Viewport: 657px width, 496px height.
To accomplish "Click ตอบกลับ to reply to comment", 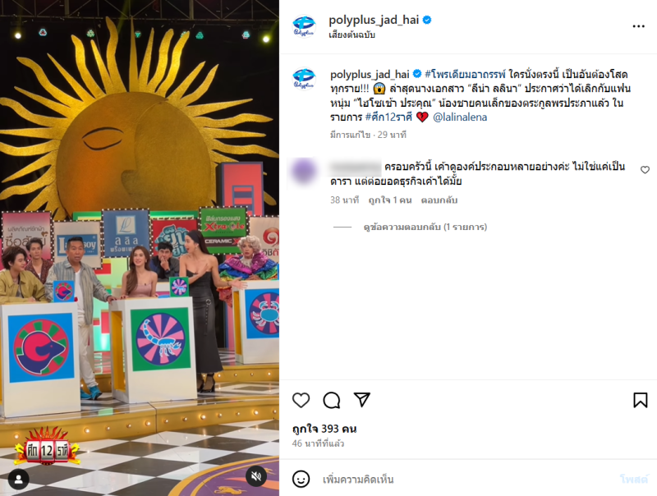I will [439, 200].
